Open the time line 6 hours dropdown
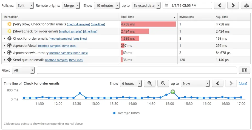252x130 pixels. [131, 83]
